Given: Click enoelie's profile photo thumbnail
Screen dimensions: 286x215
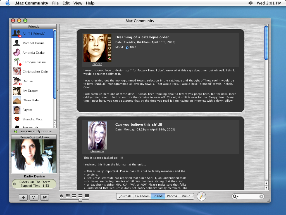Looking at the screenshot, I should point(97,48).
